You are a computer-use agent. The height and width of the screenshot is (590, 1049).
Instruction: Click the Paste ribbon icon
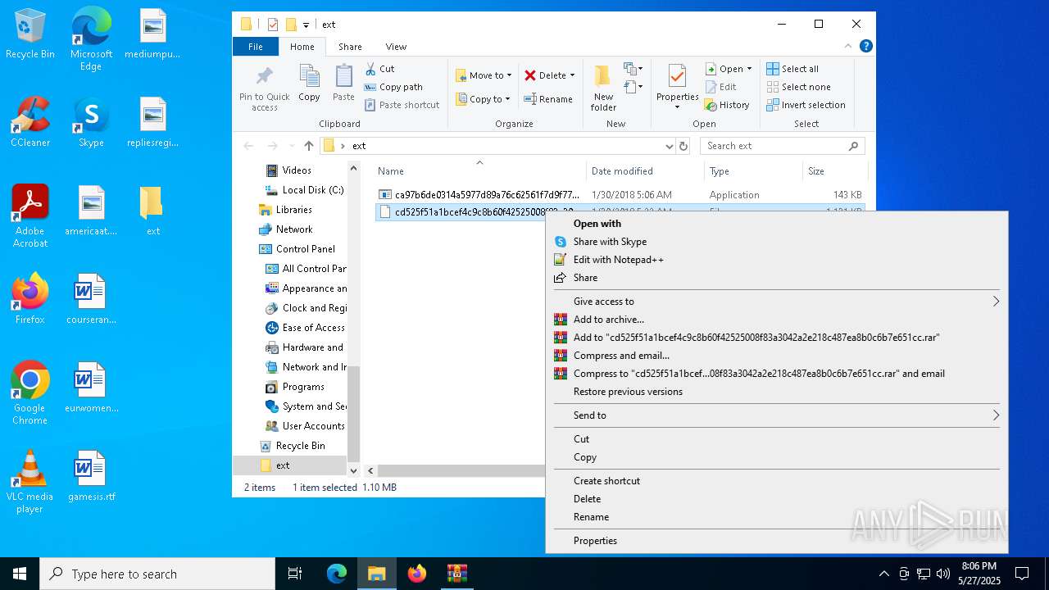pyautogui.click(x=343, y=84)
